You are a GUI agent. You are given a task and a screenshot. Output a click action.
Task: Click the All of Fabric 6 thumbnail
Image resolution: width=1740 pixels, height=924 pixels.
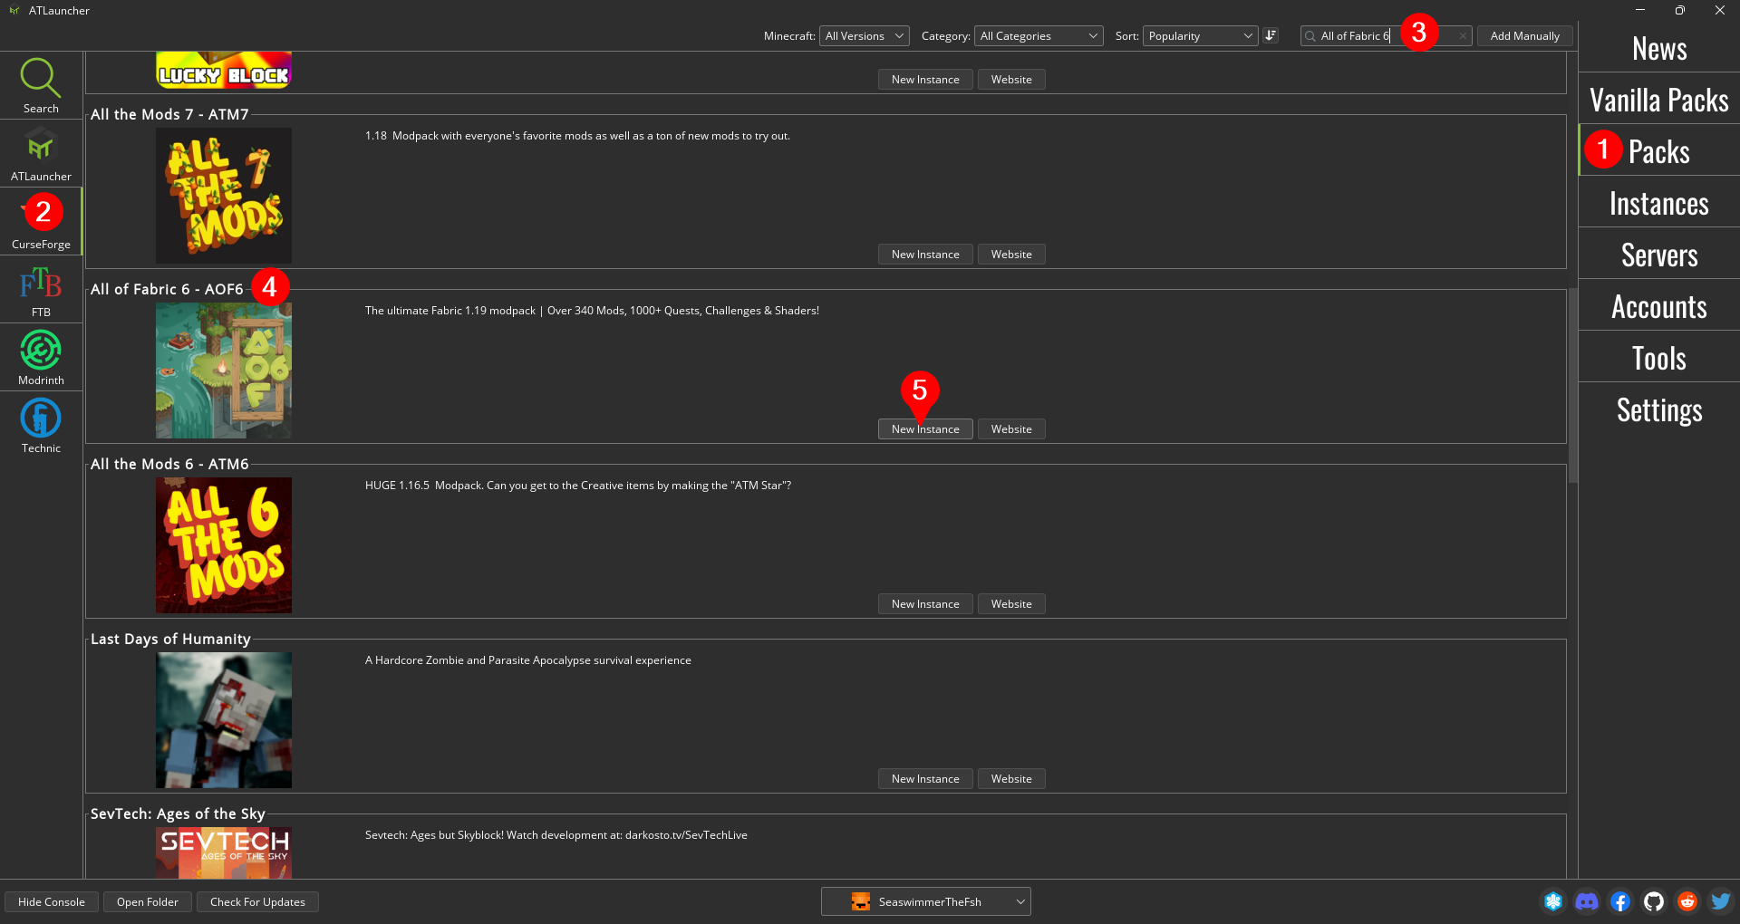click(x=224, y=371)
